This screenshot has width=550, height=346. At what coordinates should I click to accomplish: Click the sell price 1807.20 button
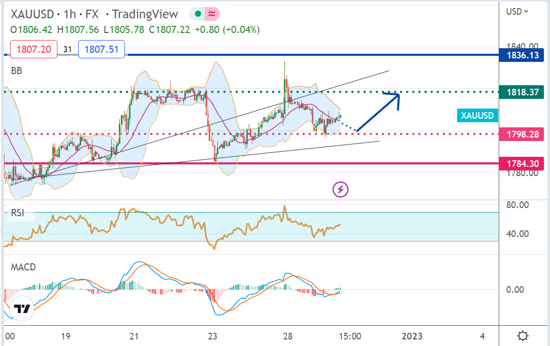[x=34, y=49]
